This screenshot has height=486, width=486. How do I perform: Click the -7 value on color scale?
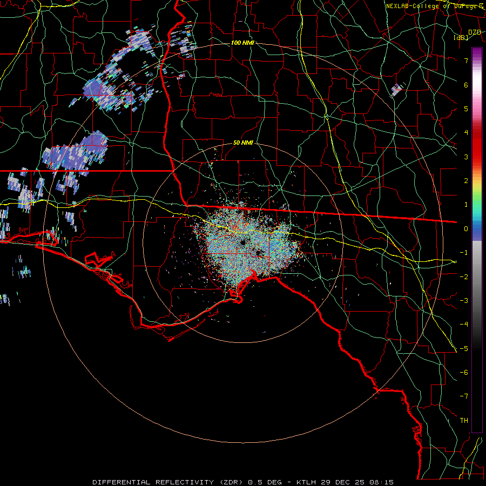[464, 396]
